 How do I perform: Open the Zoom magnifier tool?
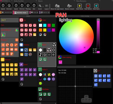(x=40, y=6)
